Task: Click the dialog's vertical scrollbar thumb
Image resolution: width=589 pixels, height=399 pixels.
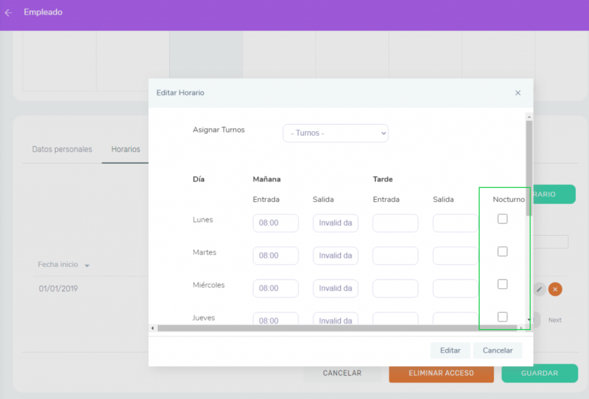Action: pyautogui.click(x=529, y=167)
